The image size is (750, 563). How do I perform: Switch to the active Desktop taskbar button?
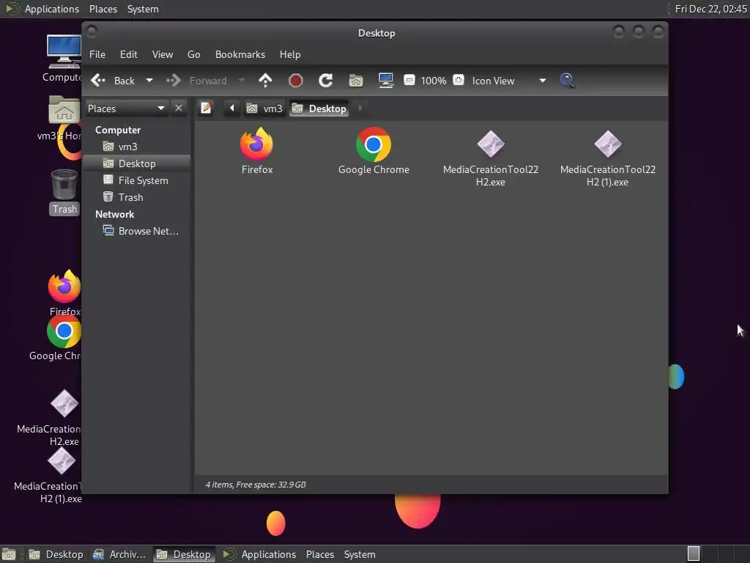[184, 554]
